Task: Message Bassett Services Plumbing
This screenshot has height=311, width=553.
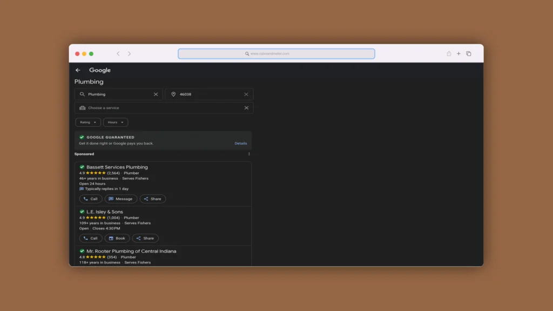Action: 120,199
